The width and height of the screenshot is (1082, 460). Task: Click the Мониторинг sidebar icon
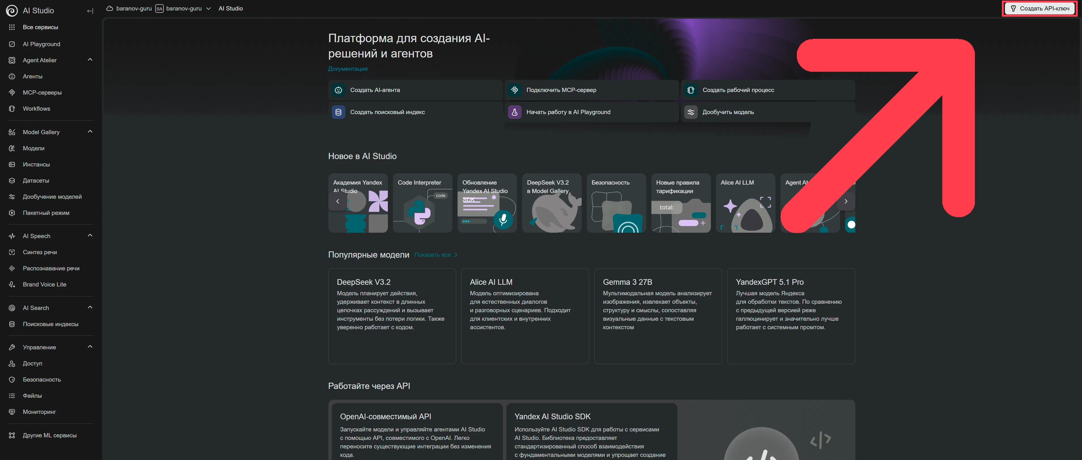[x=12, y=412]
